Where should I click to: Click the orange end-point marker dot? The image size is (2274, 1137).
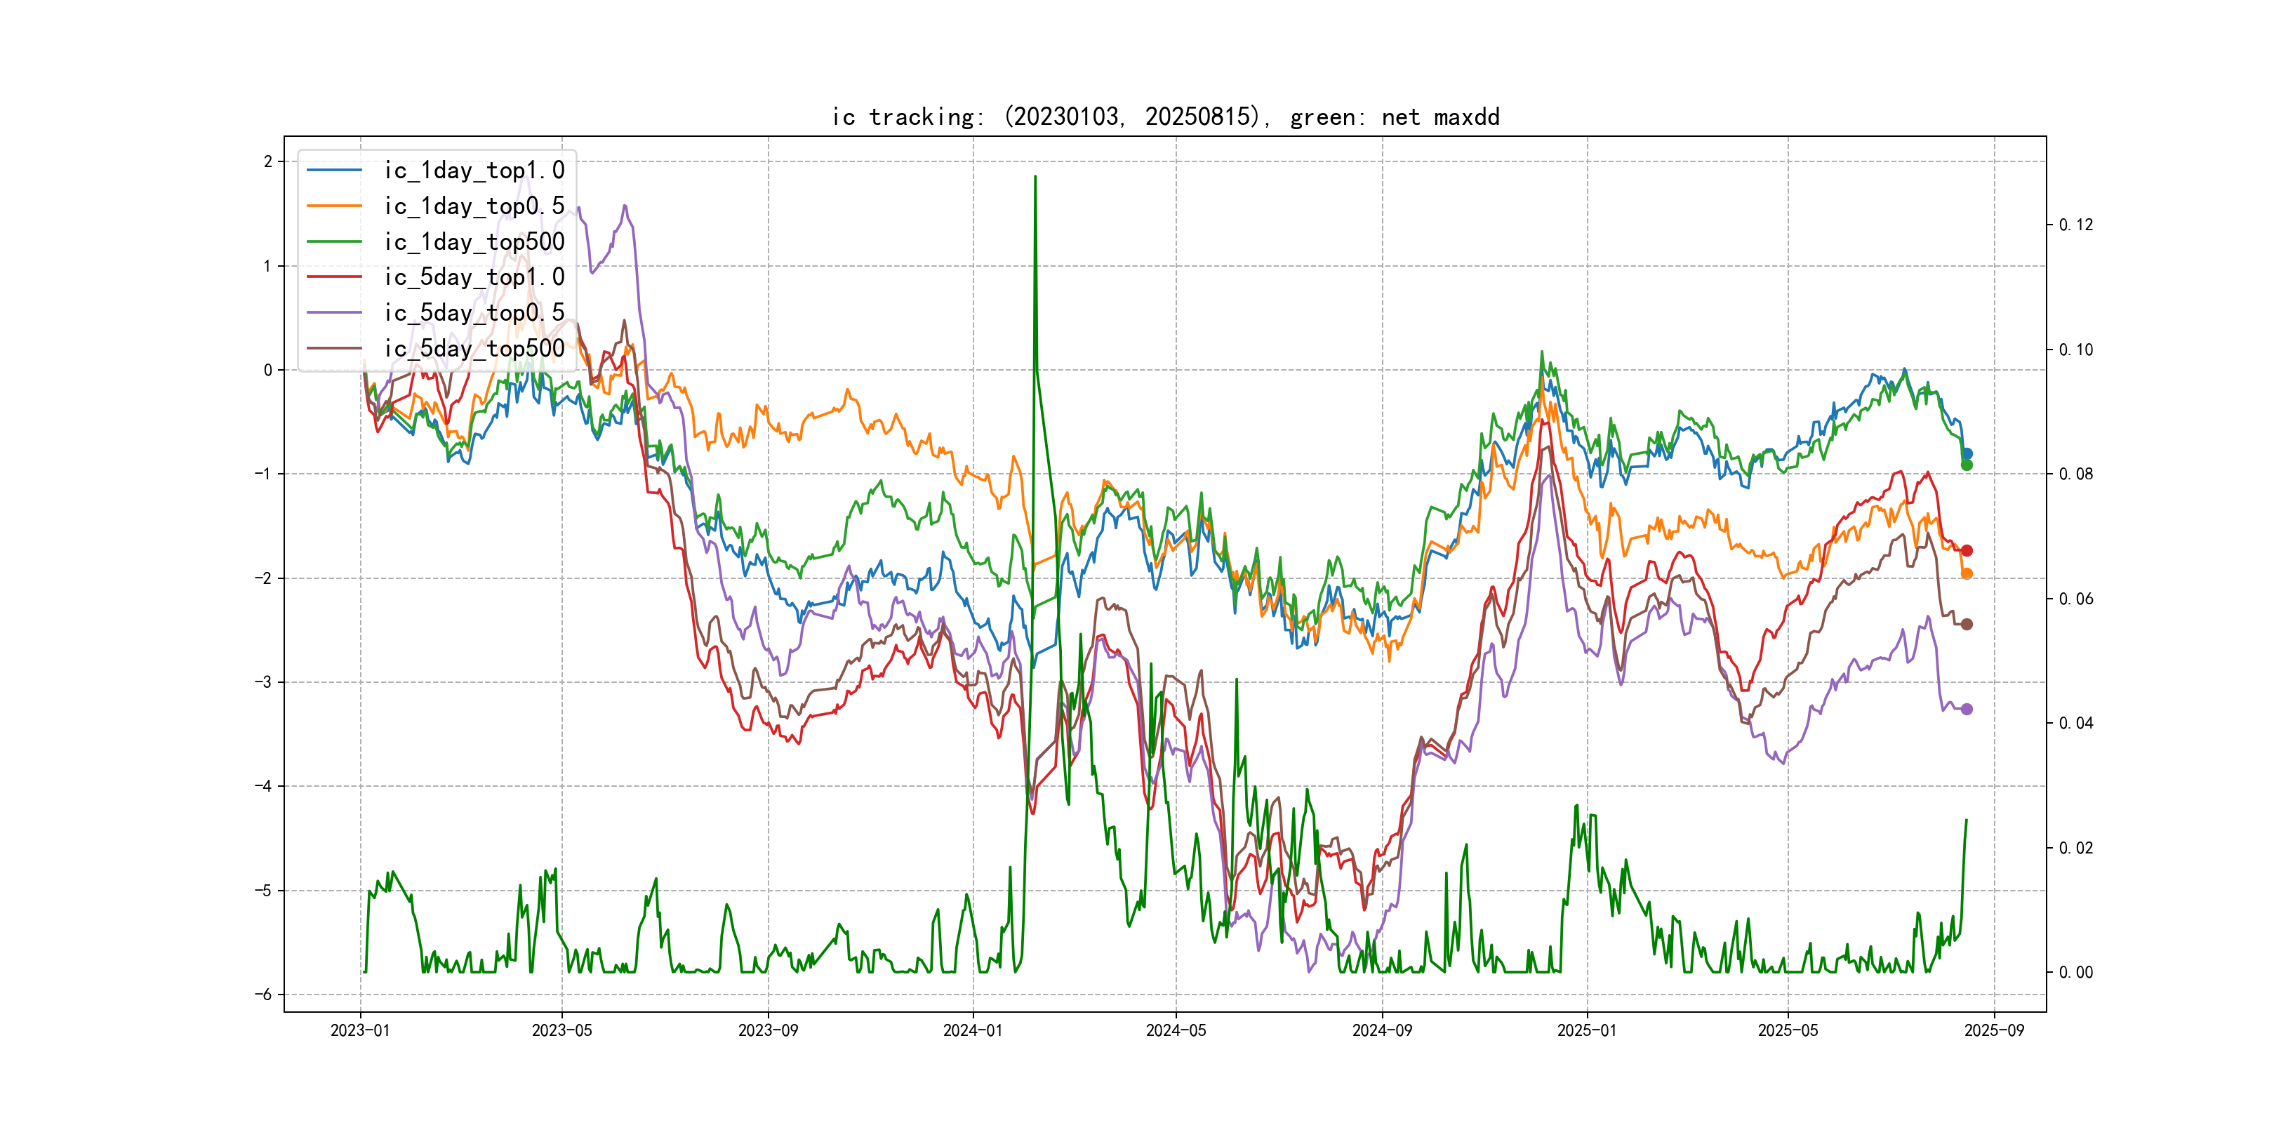pyautogui.click(x=1967, y=574)
